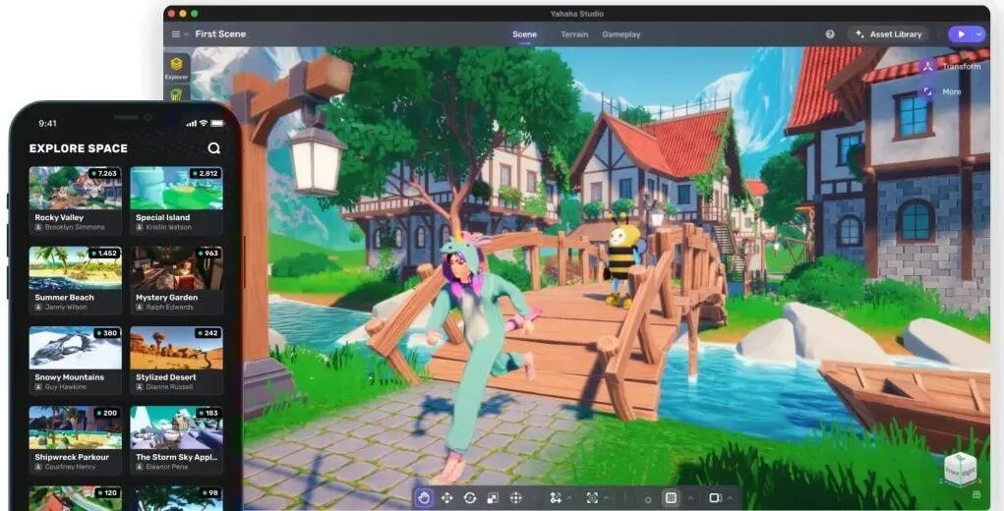
Task: Open the Rocky Valley space thumbnail
Action: coord(76,188)
